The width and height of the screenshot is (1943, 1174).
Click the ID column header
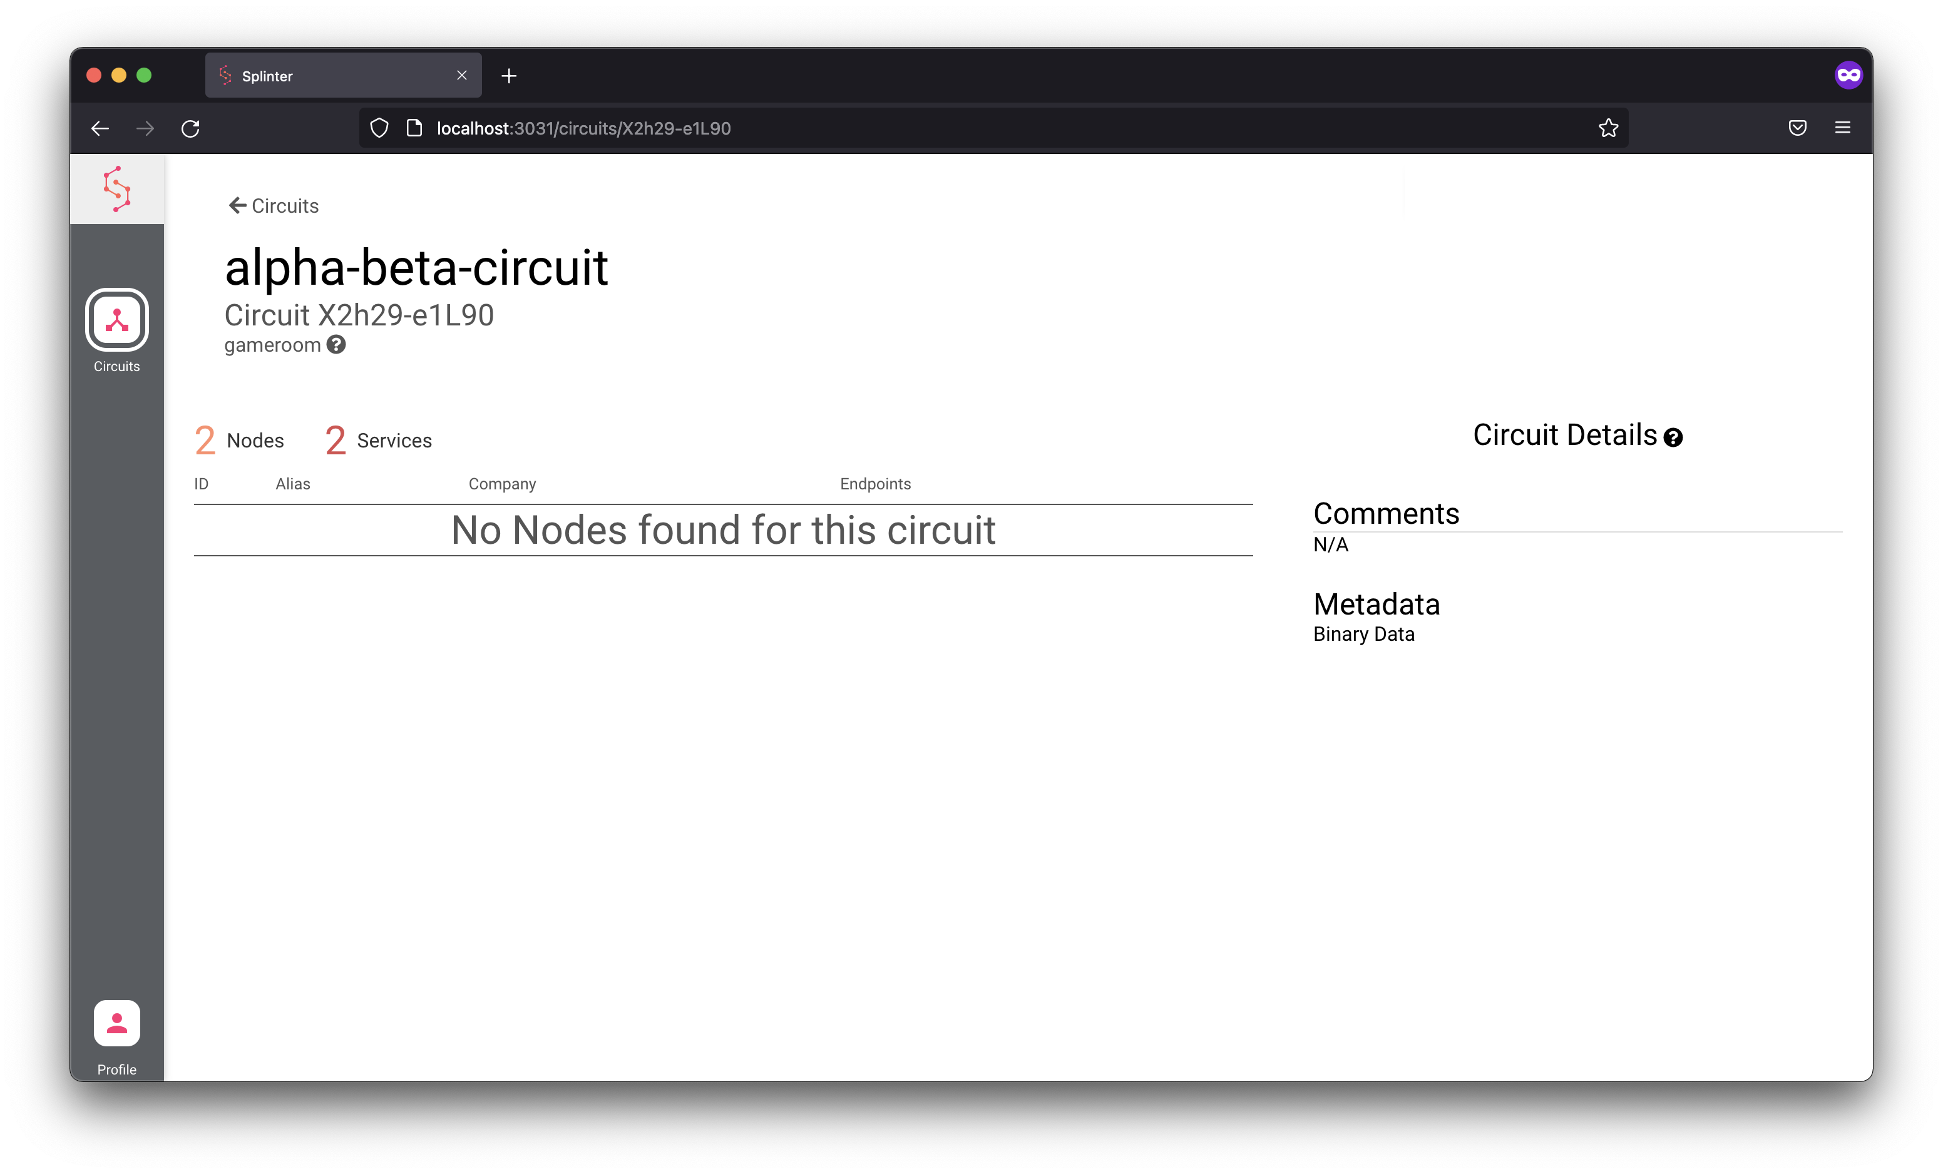point(201,483)
